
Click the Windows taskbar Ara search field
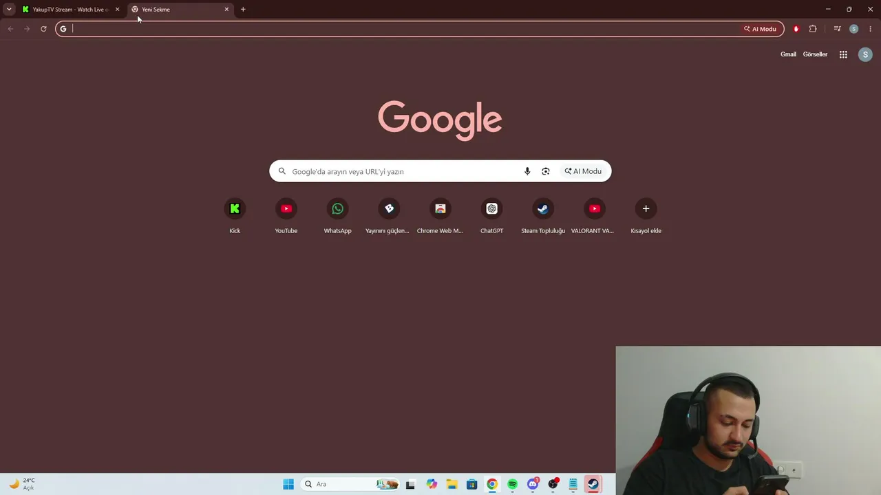[x=350, y=484]
